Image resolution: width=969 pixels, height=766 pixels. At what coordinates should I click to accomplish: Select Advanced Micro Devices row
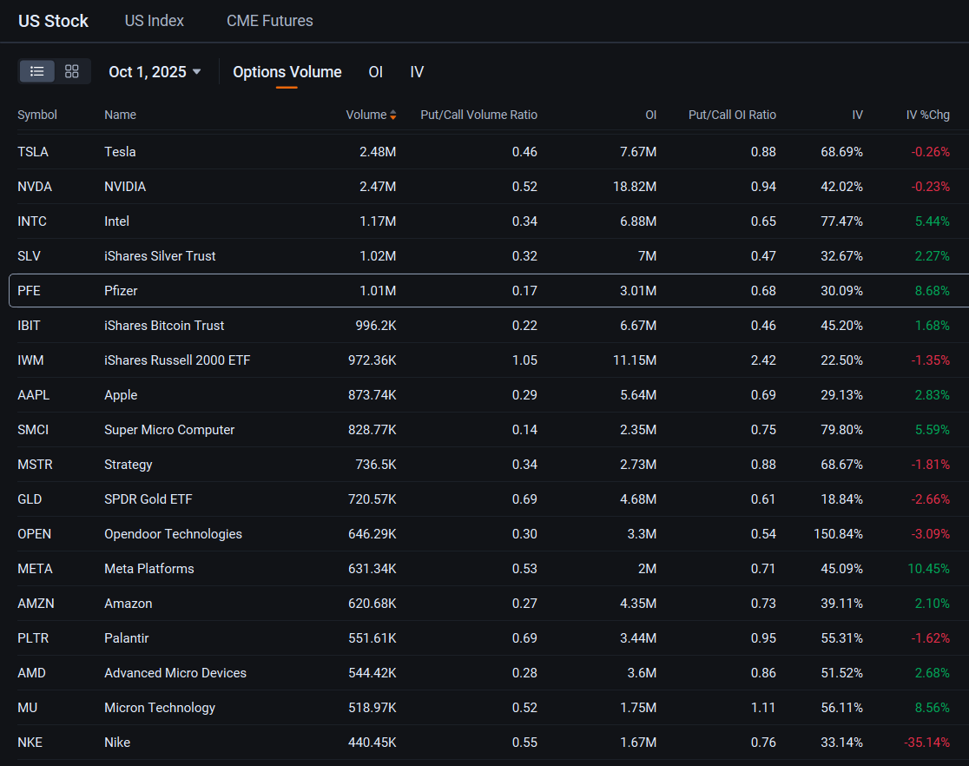484,673
